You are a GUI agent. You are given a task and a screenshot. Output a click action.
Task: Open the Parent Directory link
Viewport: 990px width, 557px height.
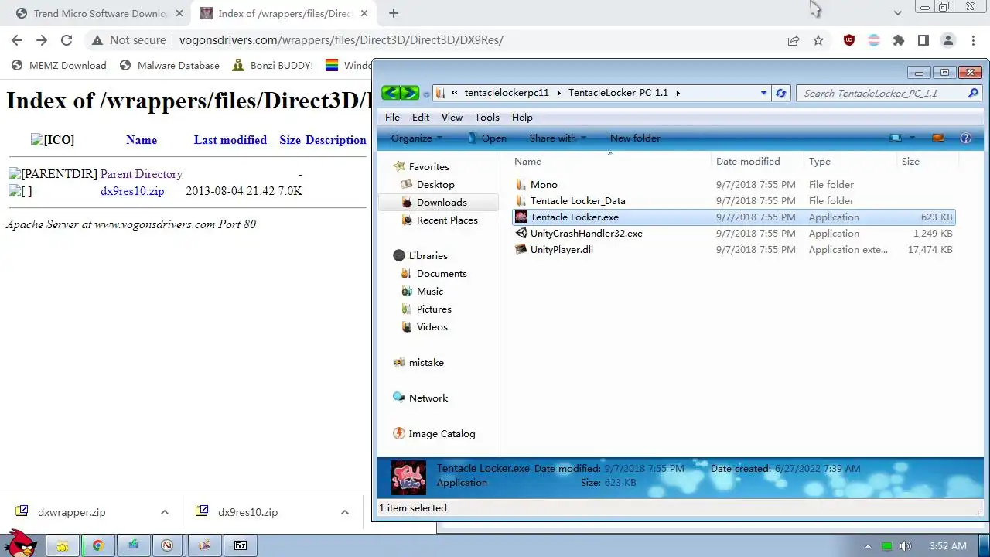tap(142, 174)
